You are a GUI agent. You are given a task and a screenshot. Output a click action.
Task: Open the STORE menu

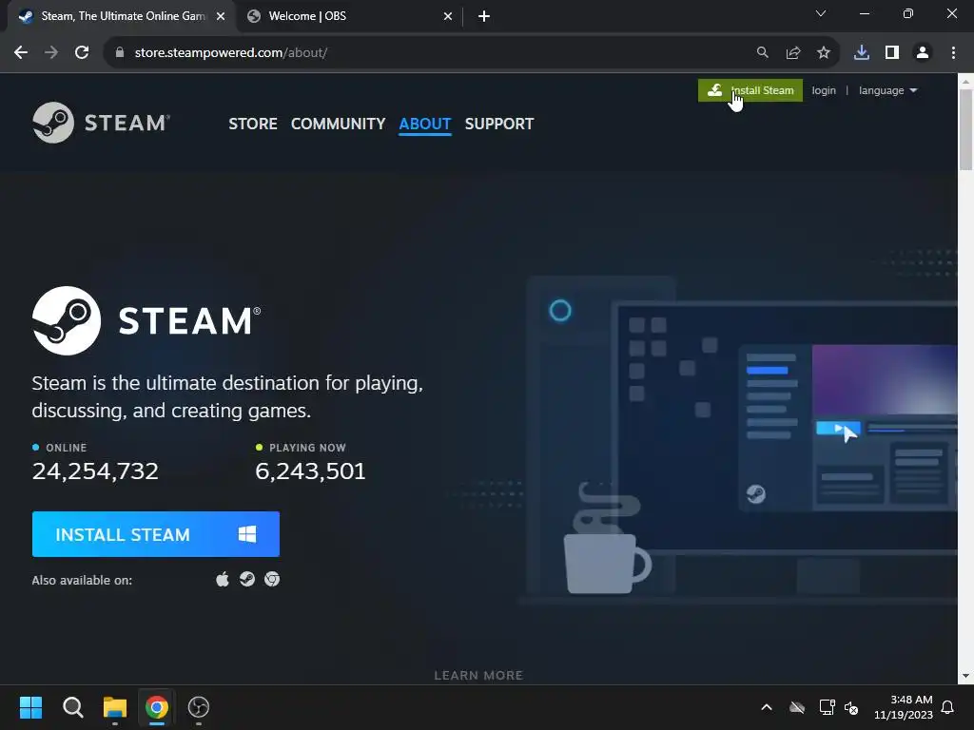(x=253, y=124)
